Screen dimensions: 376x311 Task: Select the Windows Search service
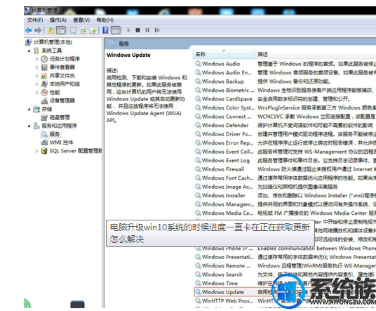pyautogui.click(x=222, y=274)
